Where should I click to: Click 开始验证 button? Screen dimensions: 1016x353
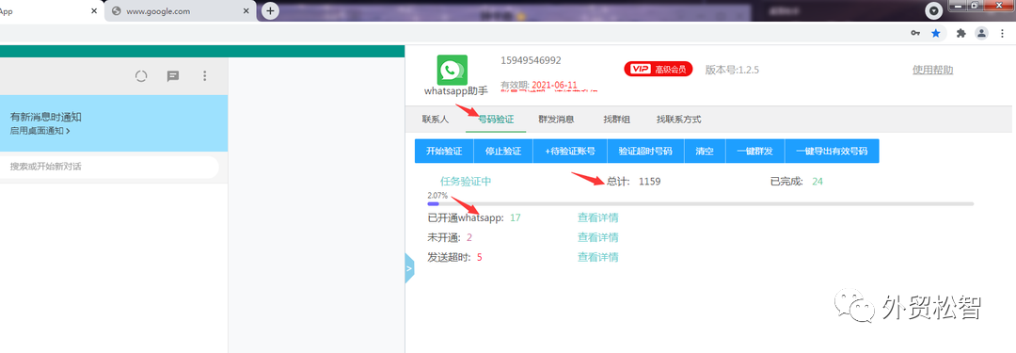[444, 152]
